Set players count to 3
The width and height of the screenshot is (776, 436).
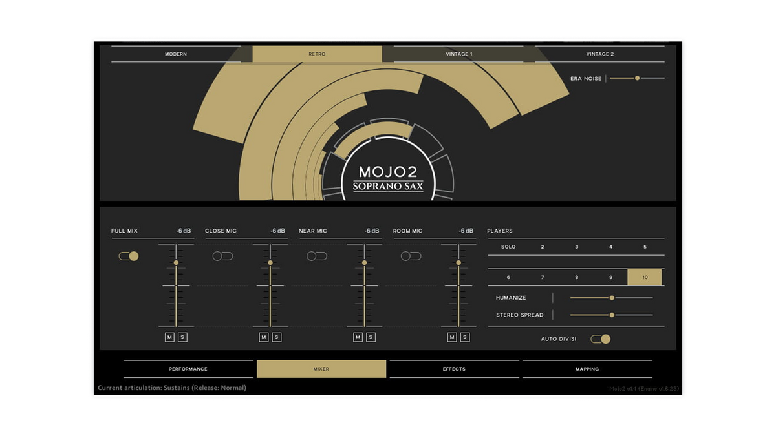point(577,247)
